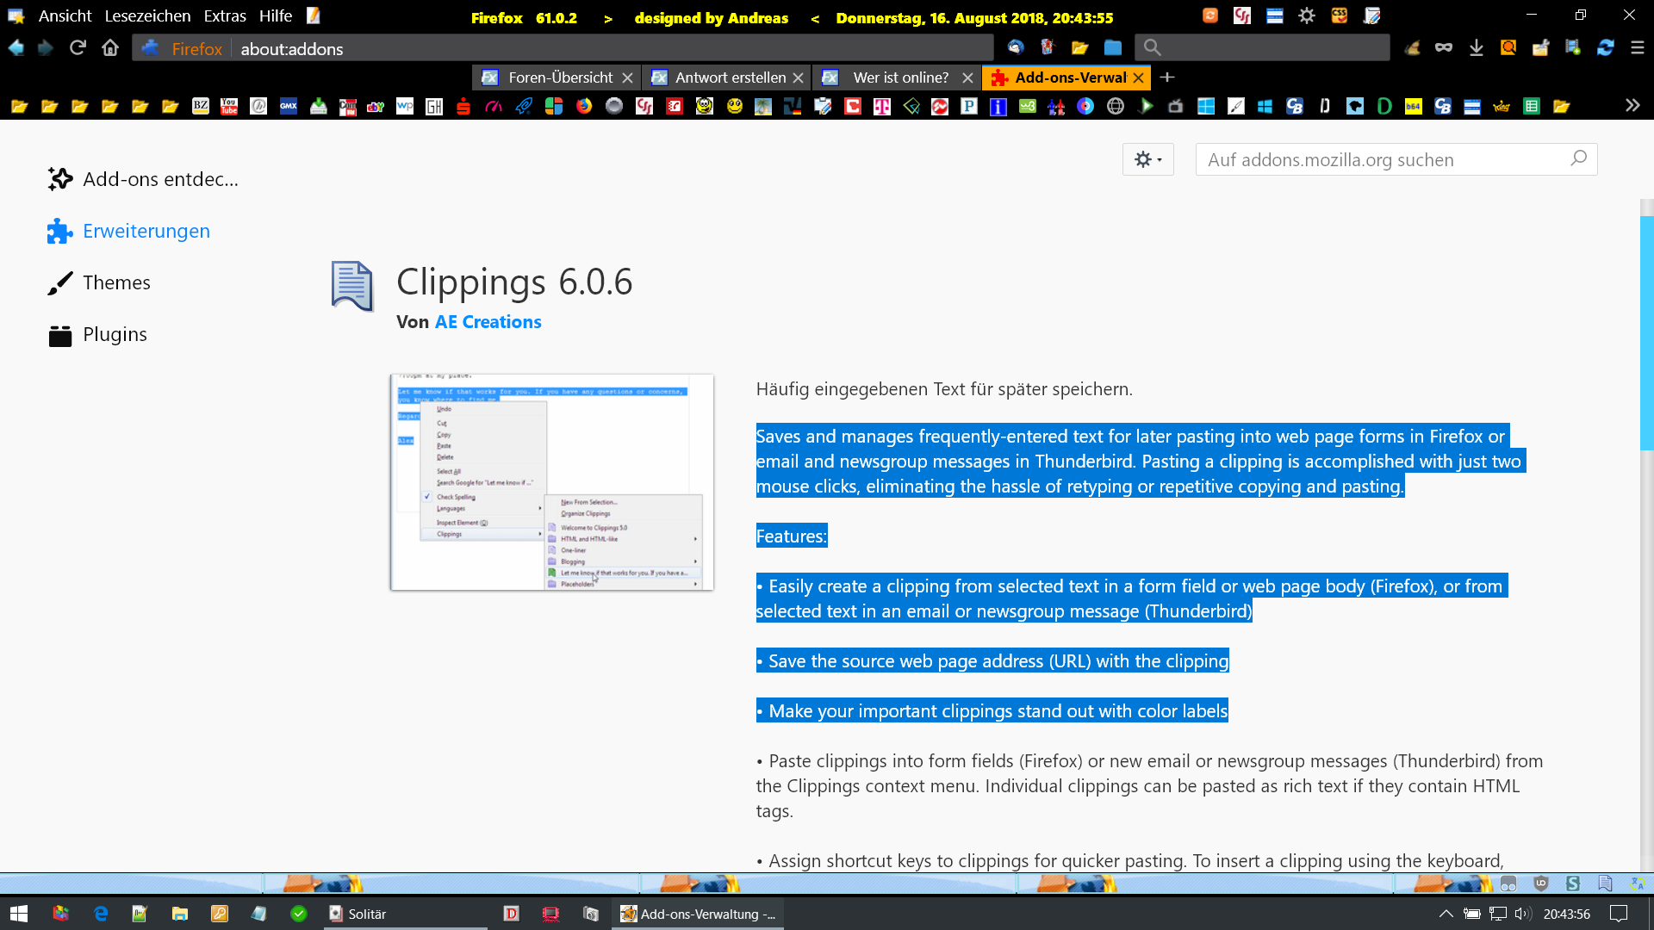Open the Windows Start menu
The height and width of the screenshot is (930, 1654).
coord(19,914)
